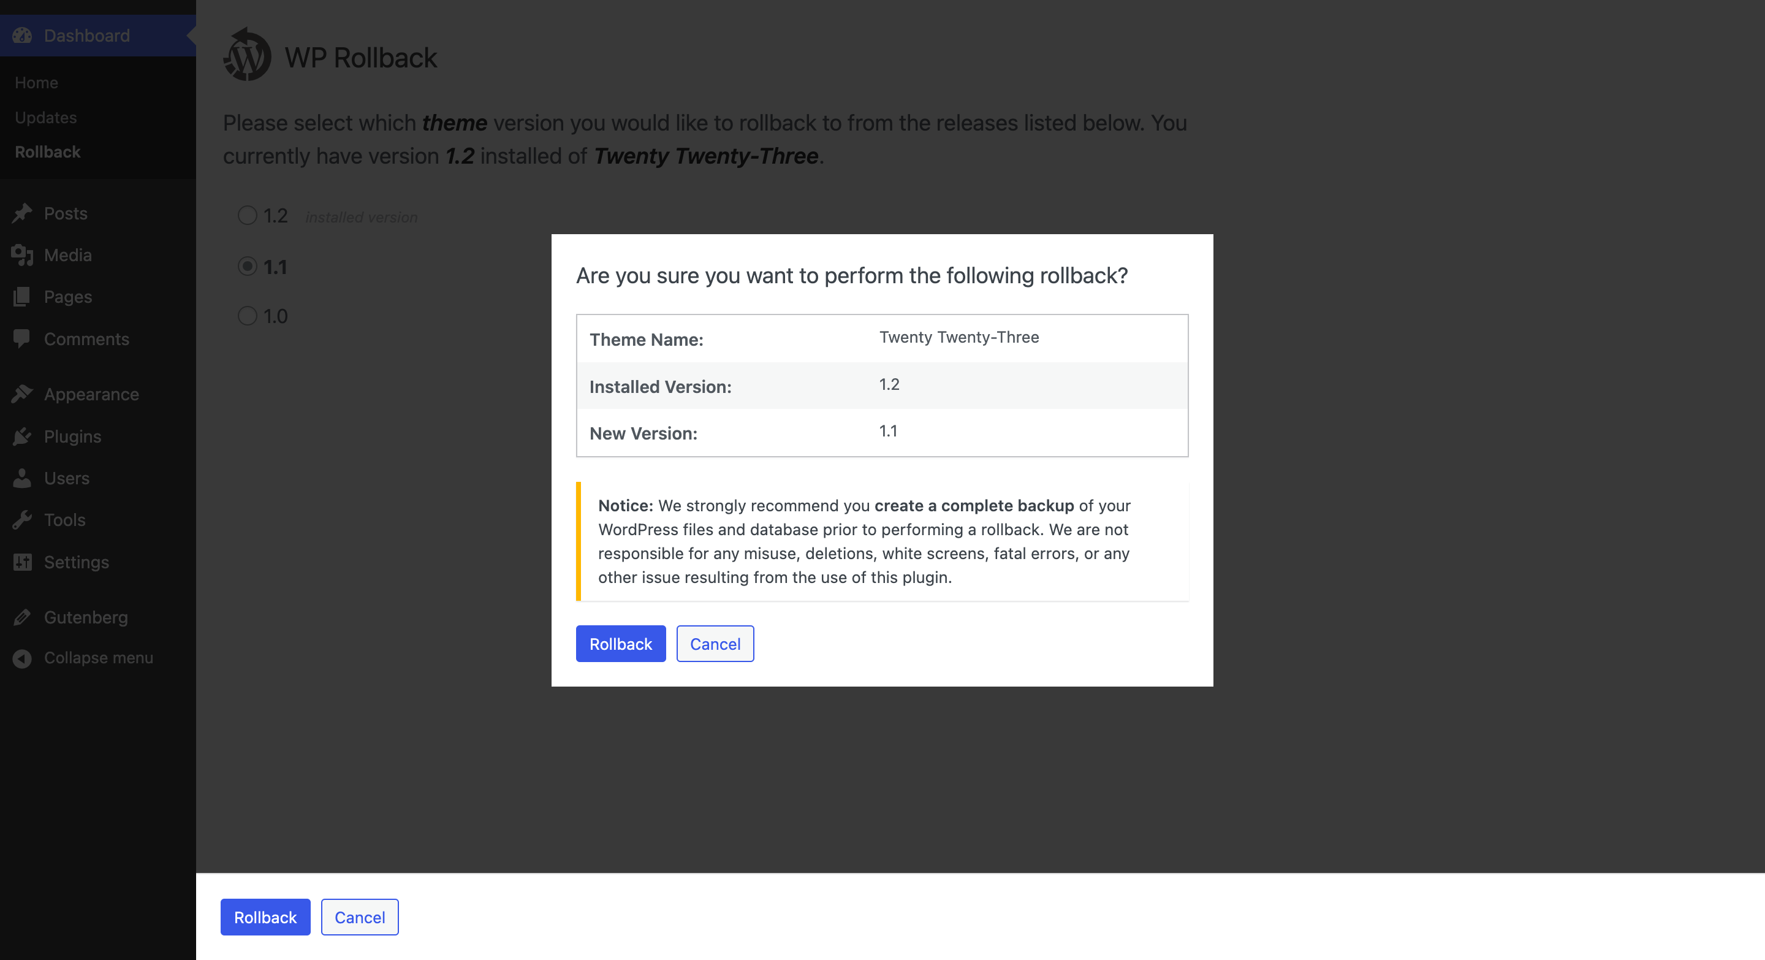Click the 'Notice:' bold text
The image size is (1765, 960).
(626, 505)
